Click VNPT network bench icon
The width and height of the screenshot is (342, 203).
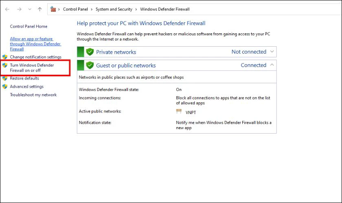tap(179, 112)
